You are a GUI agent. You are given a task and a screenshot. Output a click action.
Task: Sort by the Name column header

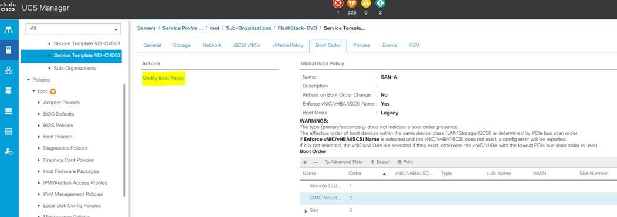coord(309,174)
